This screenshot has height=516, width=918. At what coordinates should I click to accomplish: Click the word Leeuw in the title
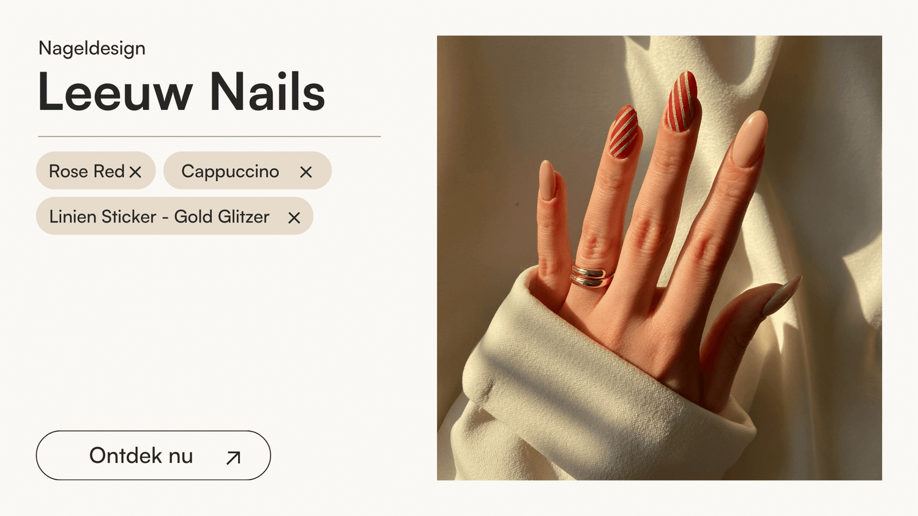[115, 92]
